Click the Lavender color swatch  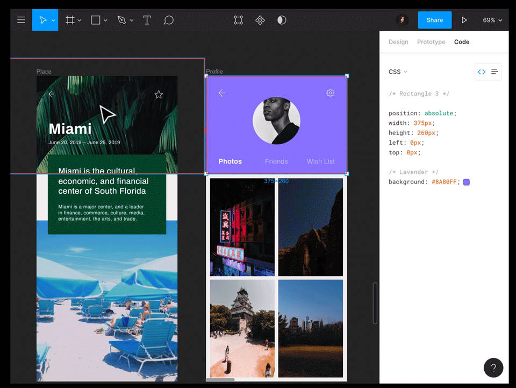(x=467, y=182)
